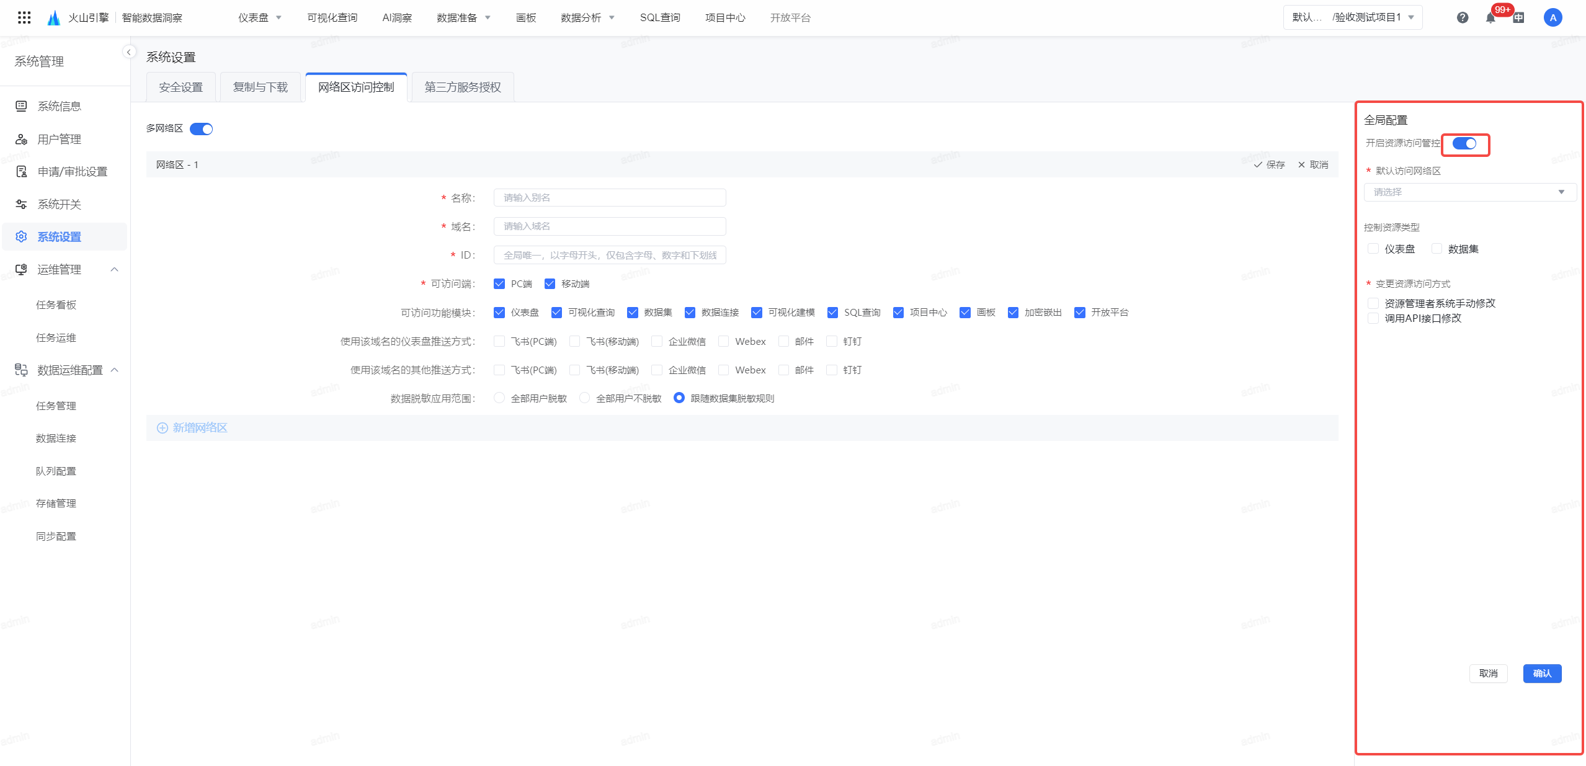Uncheck the 可视化查询 module checkbox
1586x766 pixels.
[x=556, y=312]
